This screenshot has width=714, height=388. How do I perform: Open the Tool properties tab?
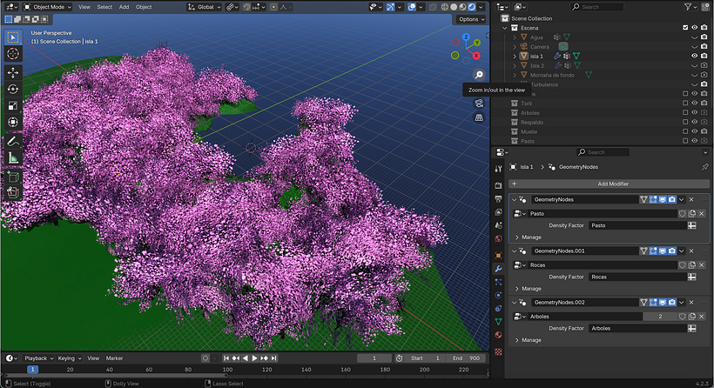(x=498, y=169)
